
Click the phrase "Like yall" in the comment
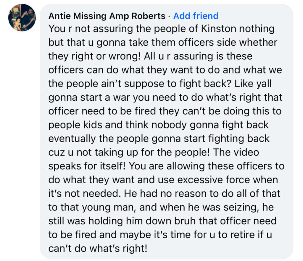259,83
